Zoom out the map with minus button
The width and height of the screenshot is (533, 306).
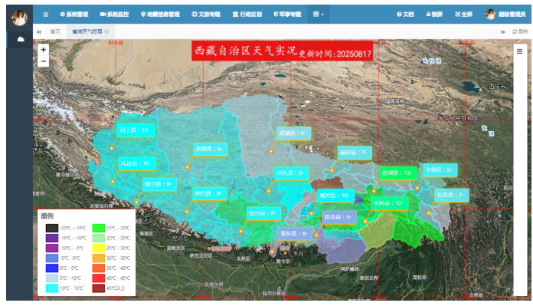pyautogui.click(x=43, y=61)
